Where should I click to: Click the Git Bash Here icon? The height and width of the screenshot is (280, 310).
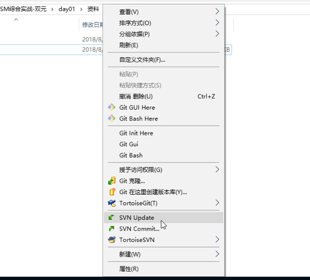pyautogui.click(x=112, y=118)
